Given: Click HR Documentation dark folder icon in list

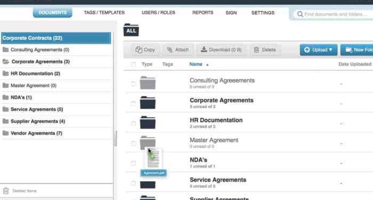Looking at the screenshot, I should click(x=148, y=122).
